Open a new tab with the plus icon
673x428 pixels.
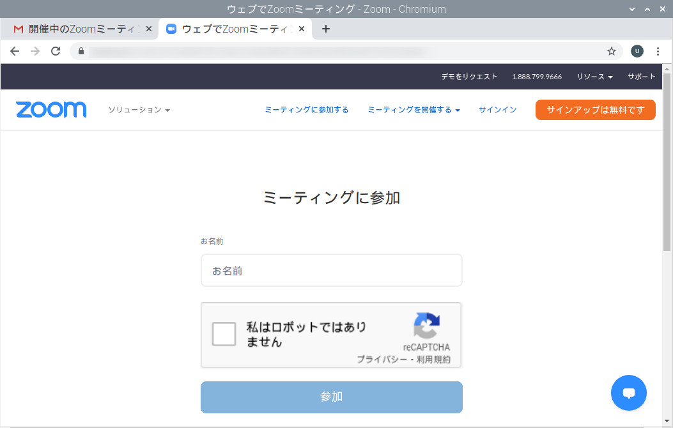(326, 29)
